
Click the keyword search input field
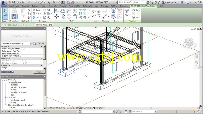[x=132, y=2]
